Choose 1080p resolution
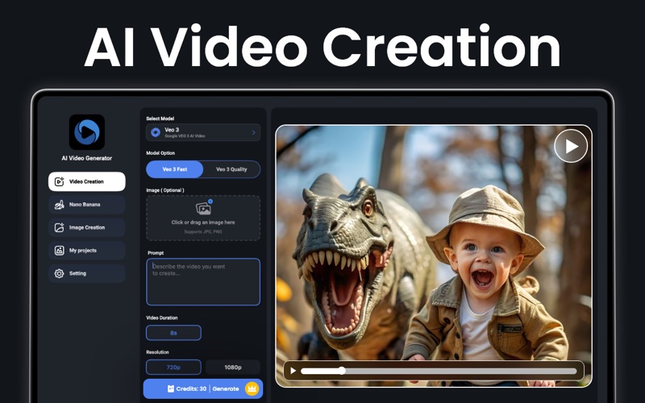Image resolution: width=645 pixels, height=403 pixels. pyautogui.click(x=233, y=368)
